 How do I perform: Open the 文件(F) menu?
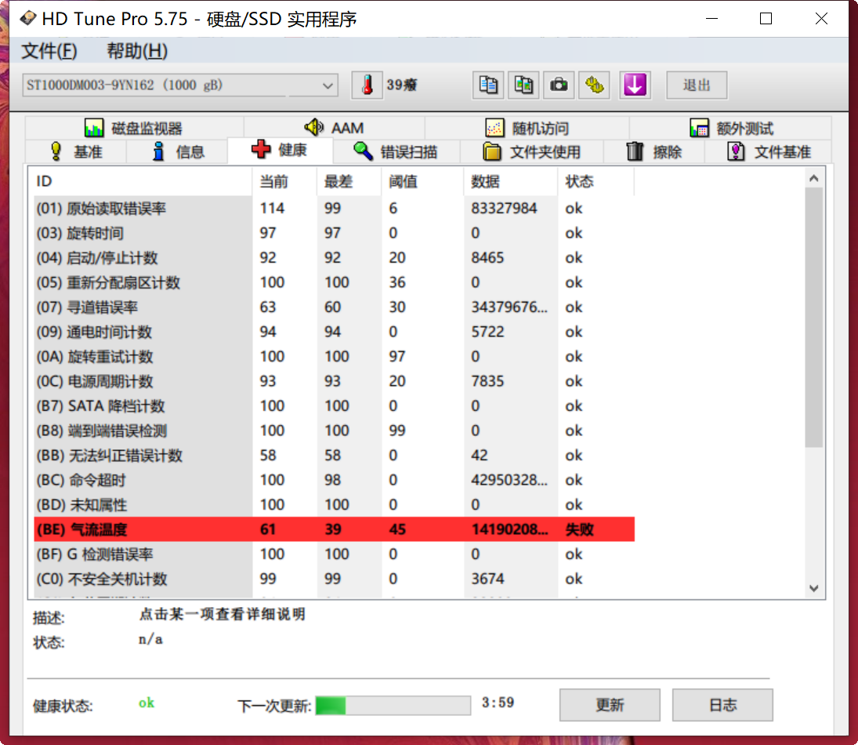click(x=49, y=51)
